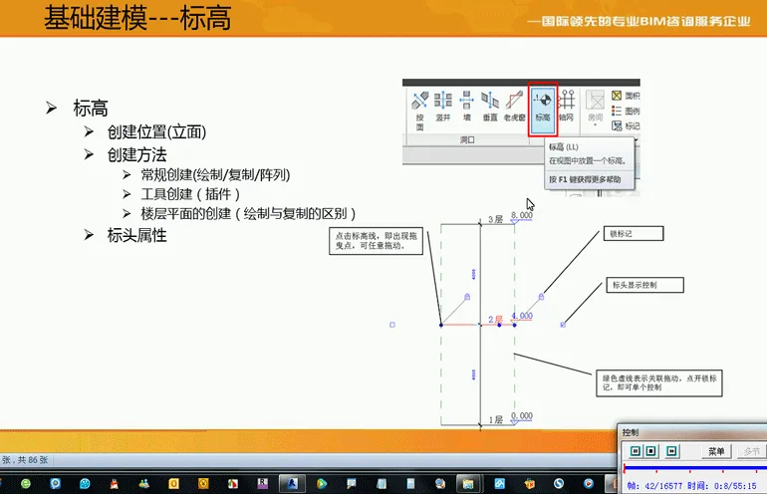Click the greyed 房间 room tool

(x=595, y=108)
